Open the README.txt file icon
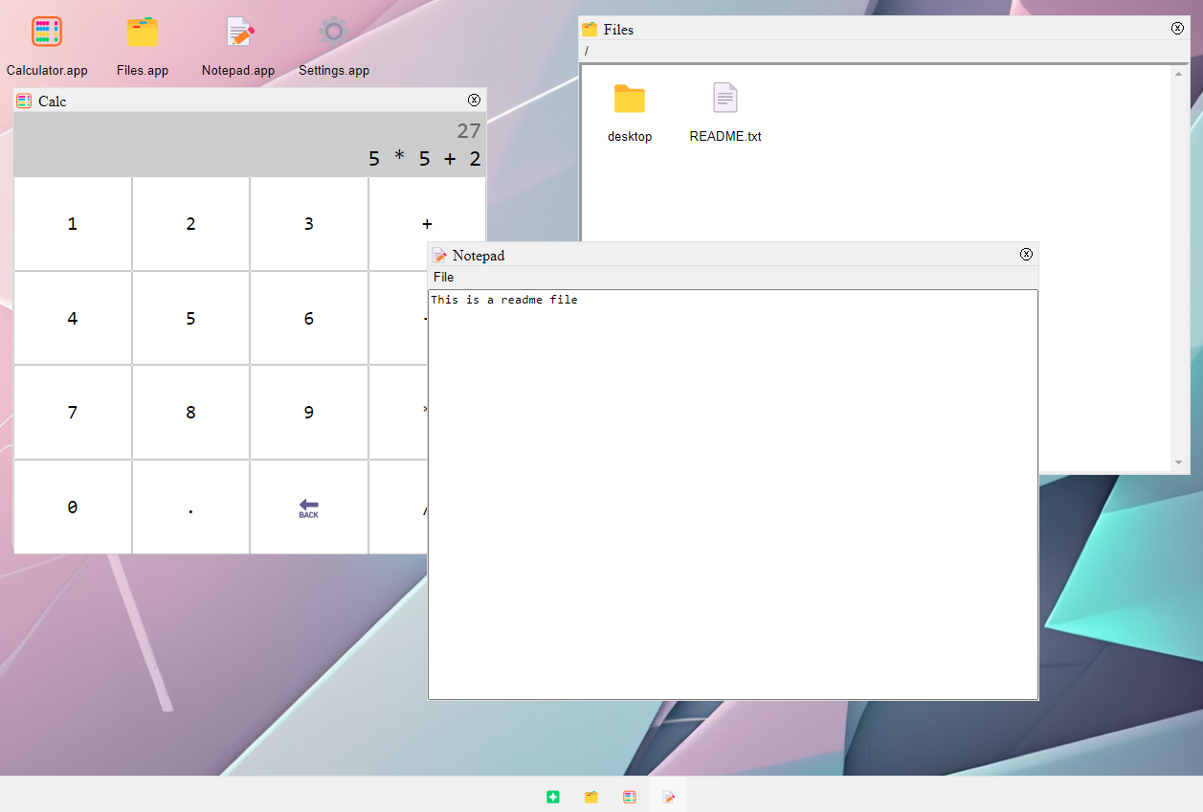Screen dimensions: 1203x812 [x=725, y=99]
